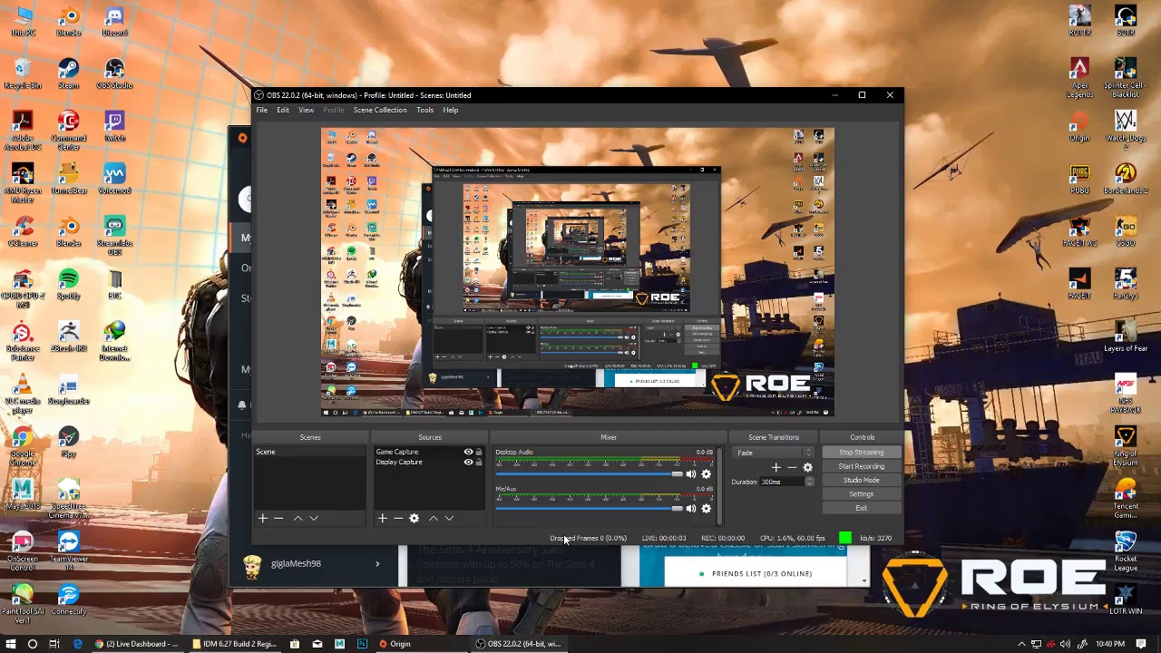This screenshot has width=1161, height=653.
Task: Click the Start Recording button
Action: tap(861, 466)
